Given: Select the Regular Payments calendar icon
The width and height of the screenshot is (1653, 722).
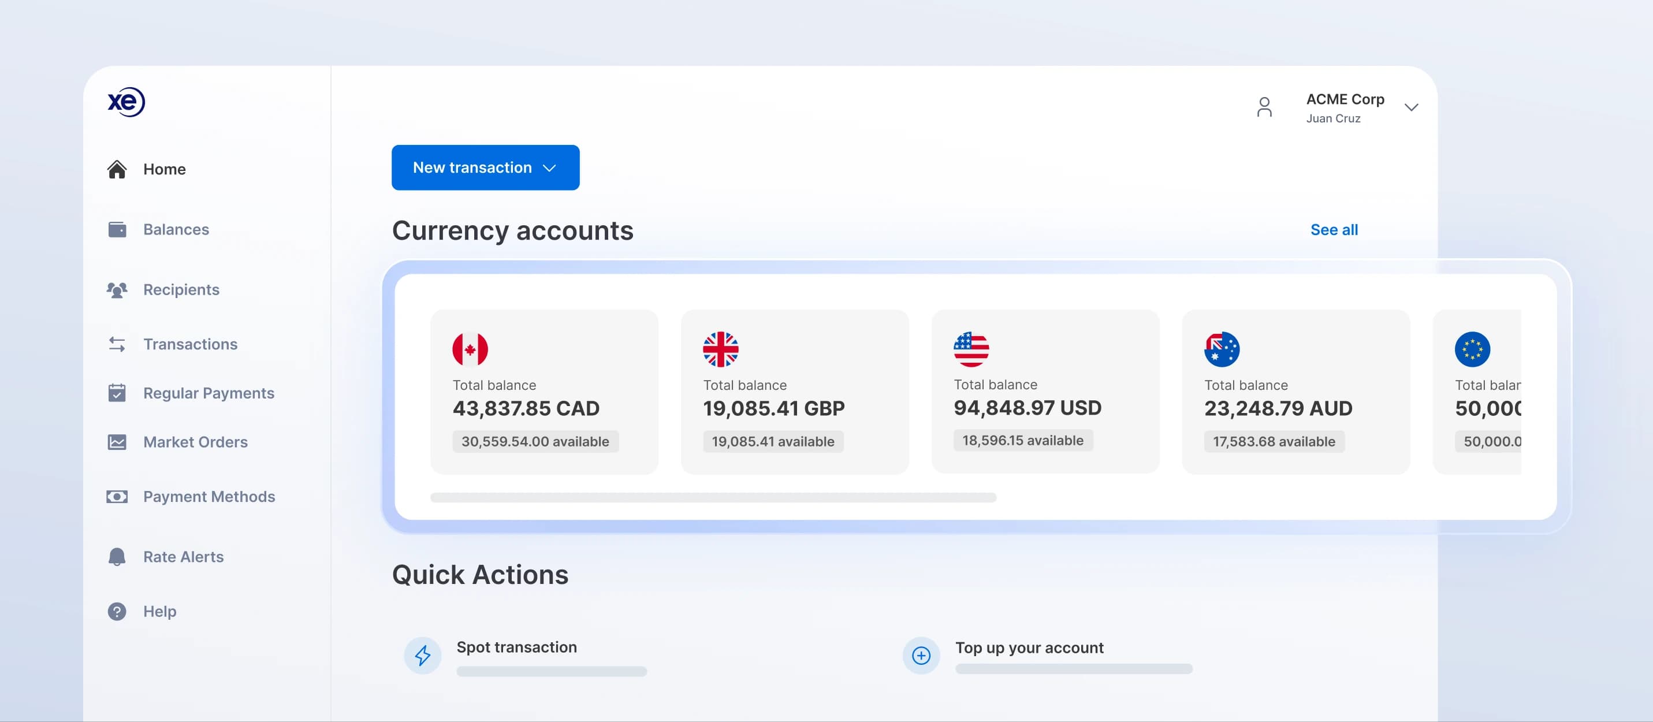Looking at the screenshot, I should point(117,393).
